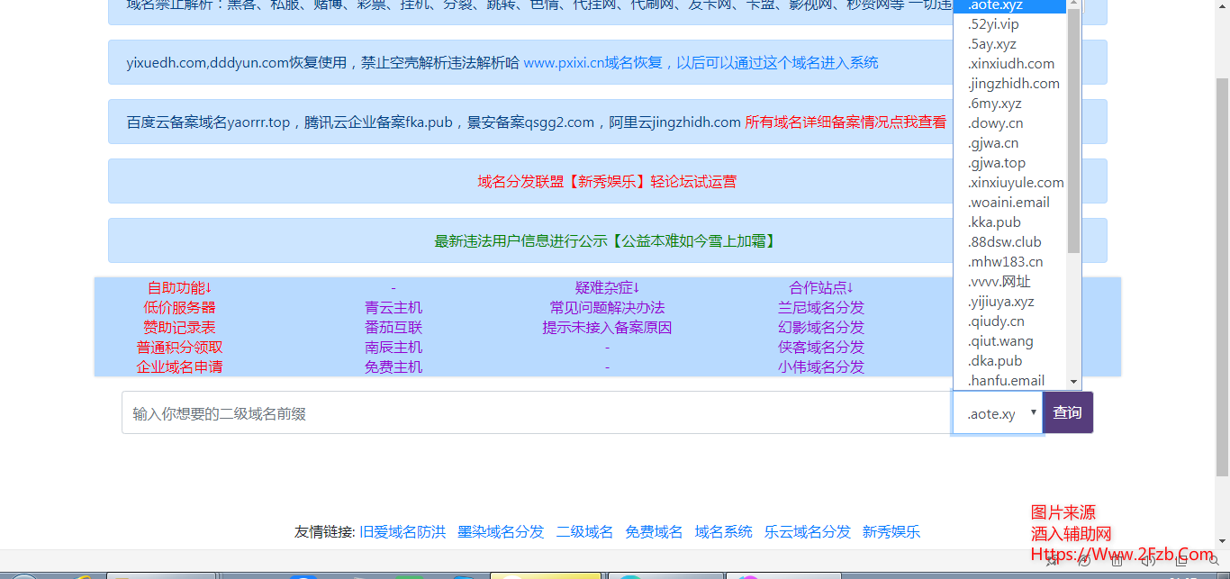Visit the 青云主机 link

tap(393, 308)
